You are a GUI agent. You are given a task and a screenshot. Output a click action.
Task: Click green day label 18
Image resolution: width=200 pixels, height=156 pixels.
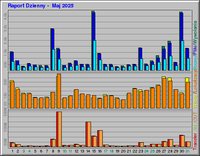(x=111, y=151)
